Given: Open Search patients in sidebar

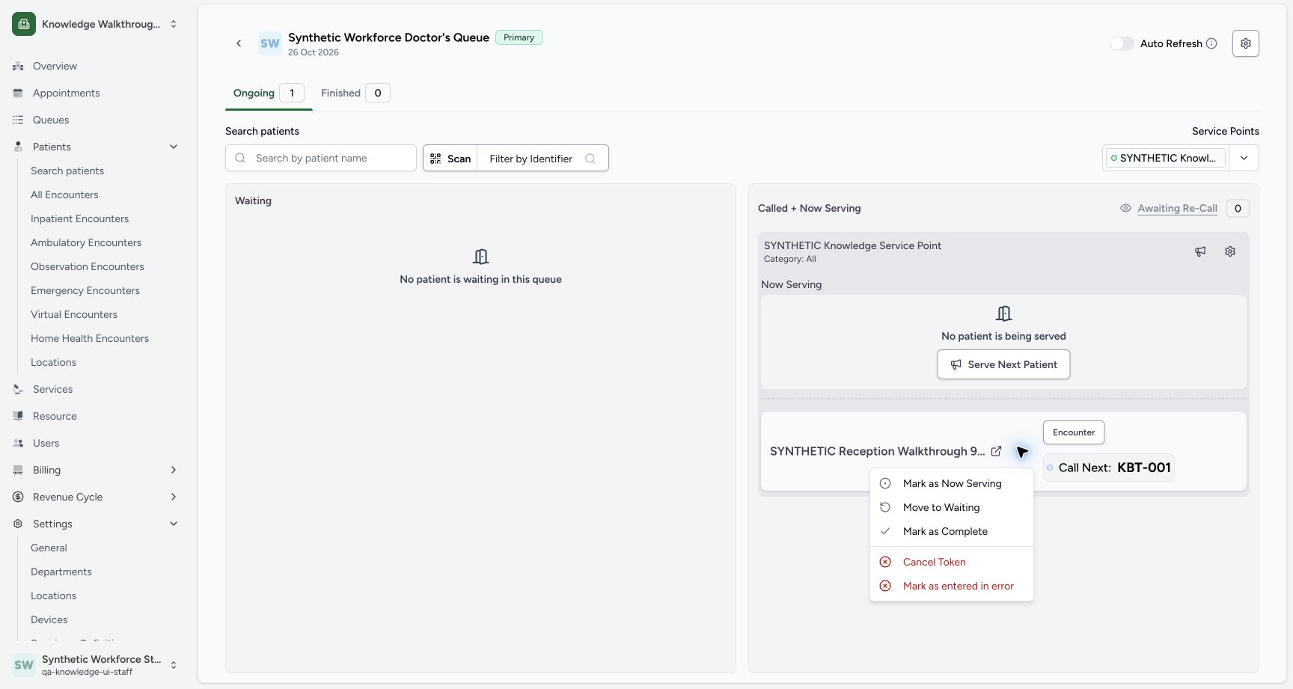Looking at the screenshot, I should (67, 171).
